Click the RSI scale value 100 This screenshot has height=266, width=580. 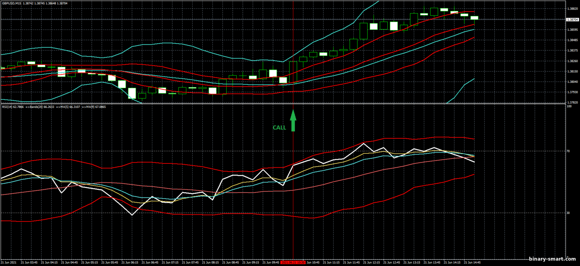(569, 106)
